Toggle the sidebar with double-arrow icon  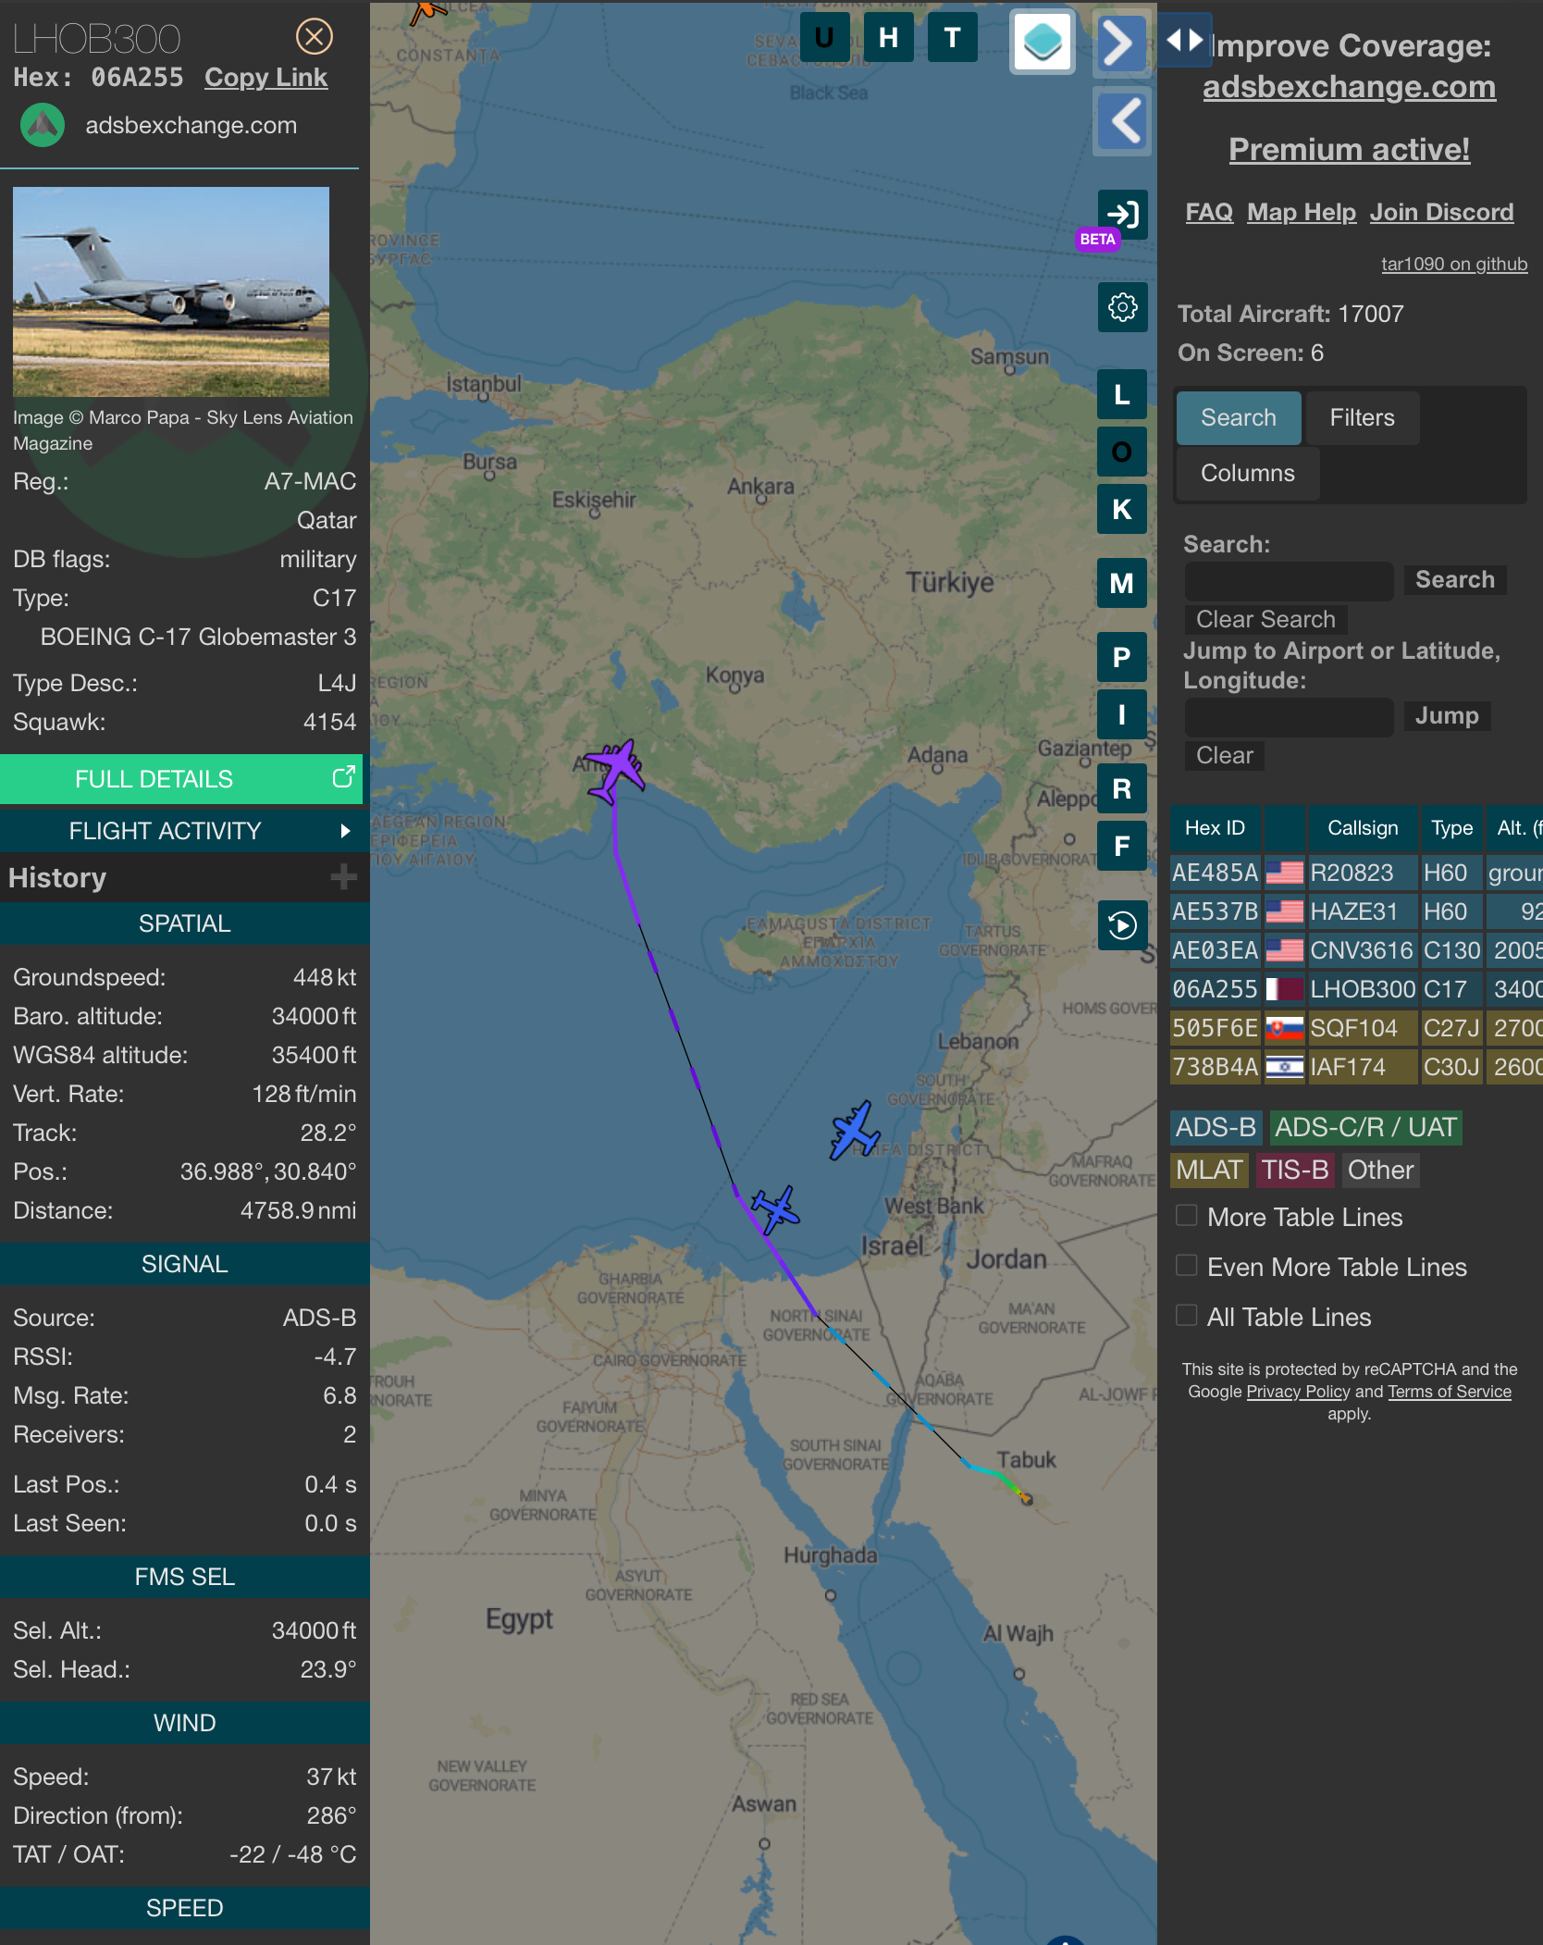[x=1184, y=40]
